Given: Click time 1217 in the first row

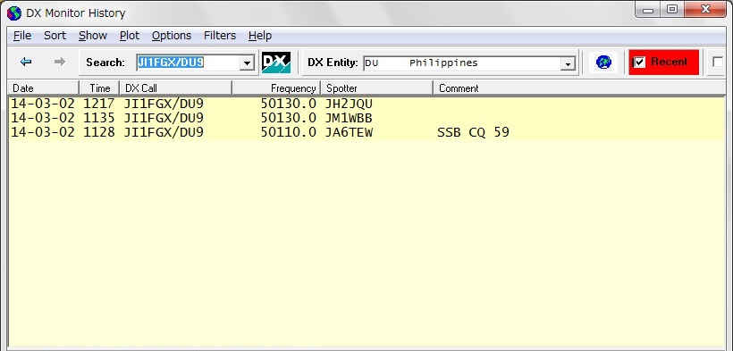Looking at the screenshot, I should [98, 104].
